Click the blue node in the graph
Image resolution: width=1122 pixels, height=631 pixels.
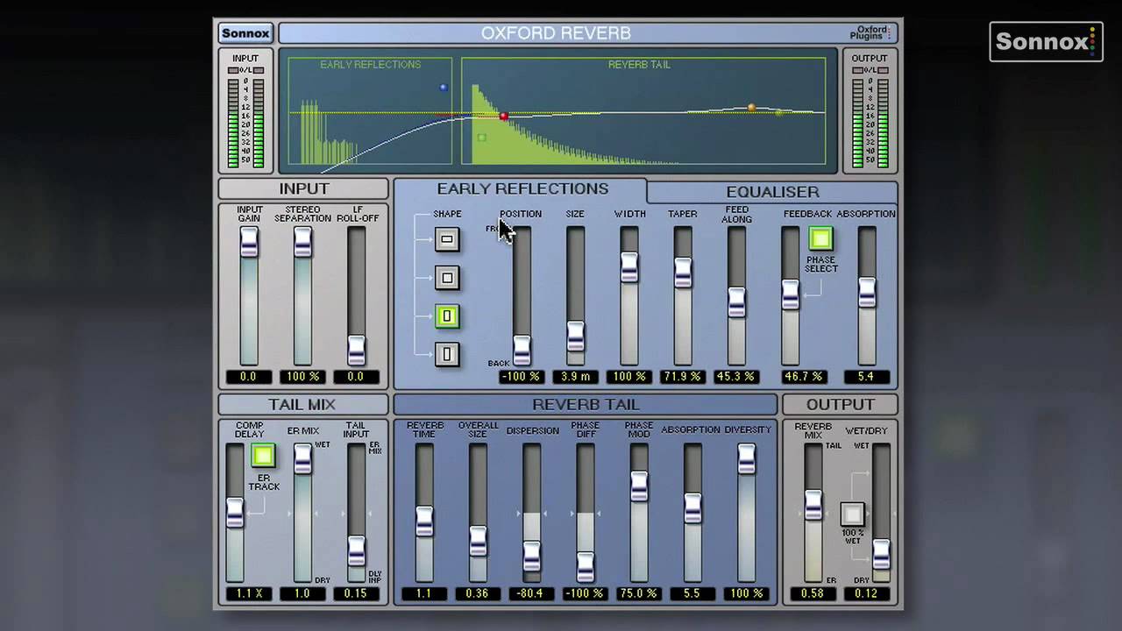443,88
